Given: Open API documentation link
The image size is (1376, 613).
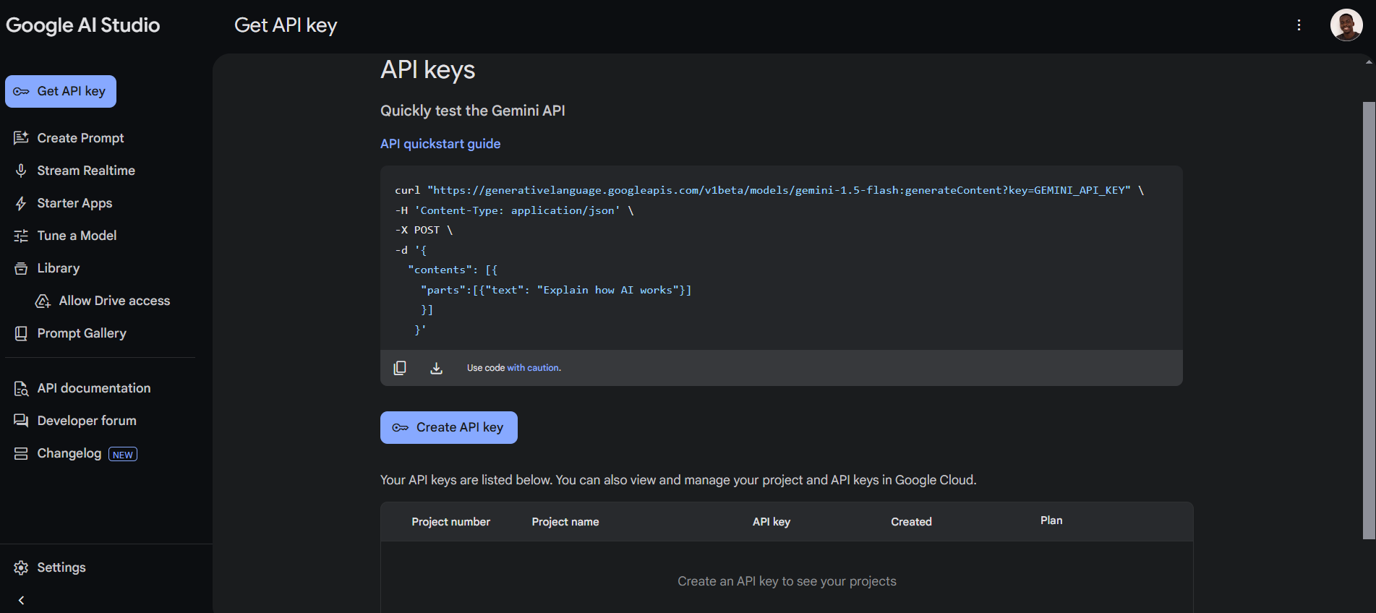Looking at the screenshot, I should (x=94, y=388).
